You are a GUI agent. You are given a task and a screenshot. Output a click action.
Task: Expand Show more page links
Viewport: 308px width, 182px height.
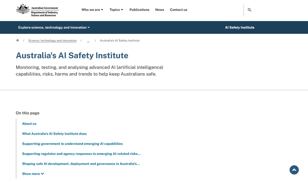[33, 174]
